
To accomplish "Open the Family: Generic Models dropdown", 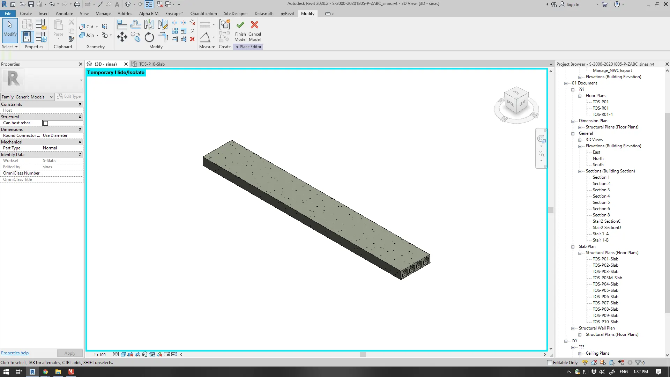I will pyautogui.click(x=51, y=97).
